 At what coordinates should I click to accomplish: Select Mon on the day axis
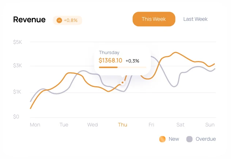[x=35, y=125]
